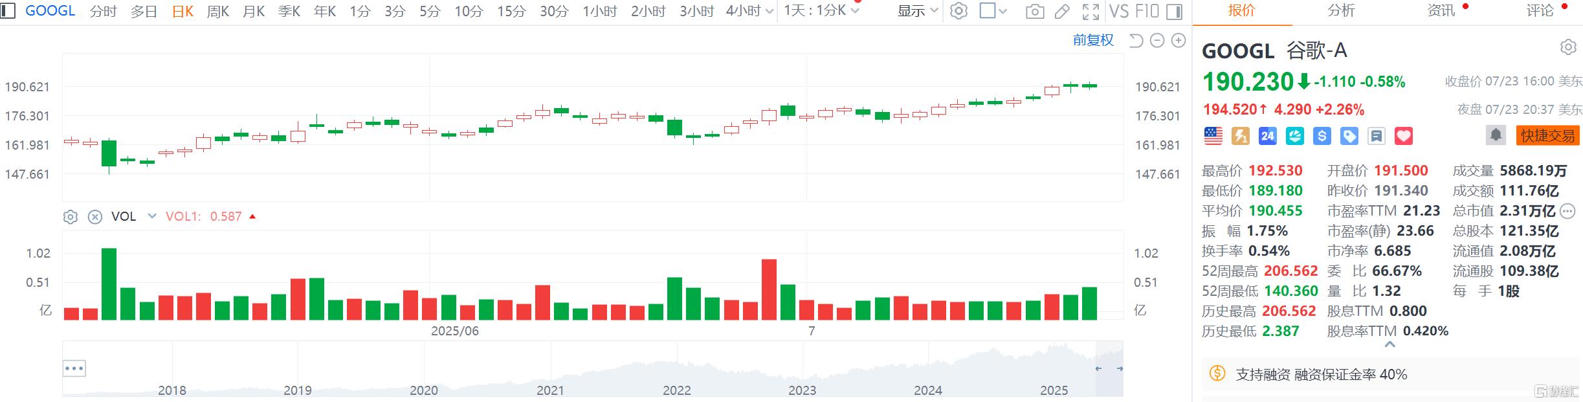Open the 显示 dropdown
1583x402 pixels.
pos(918,11)
